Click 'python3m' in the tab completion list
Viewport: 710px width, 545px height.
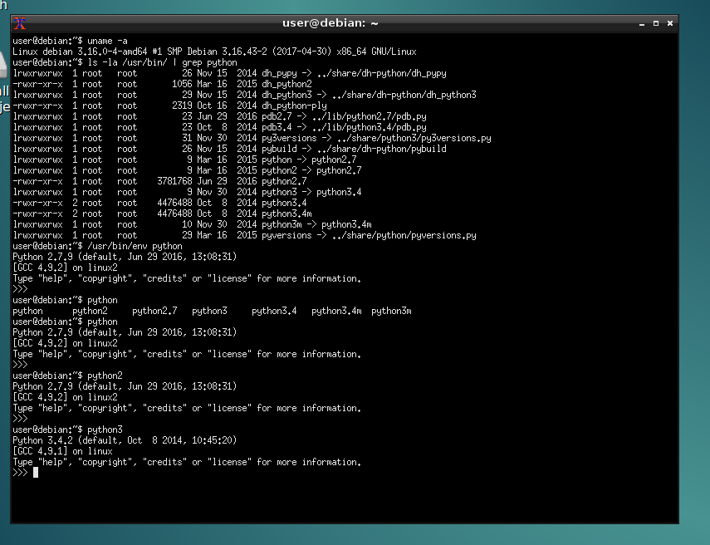(x=391, y=312)
